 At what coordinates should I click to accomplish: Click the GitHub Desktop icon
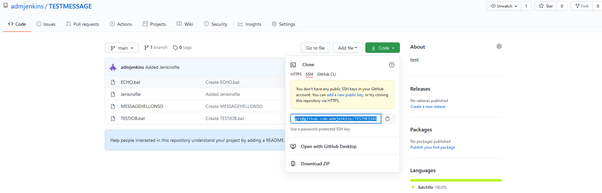[x=293, y=146]
